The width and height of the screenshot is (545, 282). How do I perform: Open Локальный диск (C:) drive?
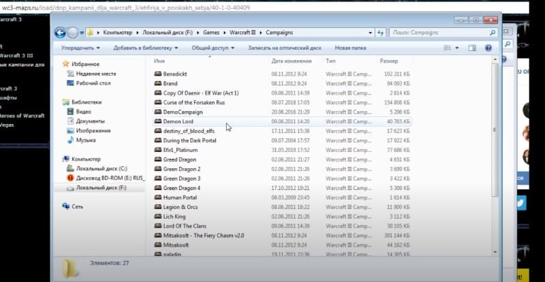101,168
